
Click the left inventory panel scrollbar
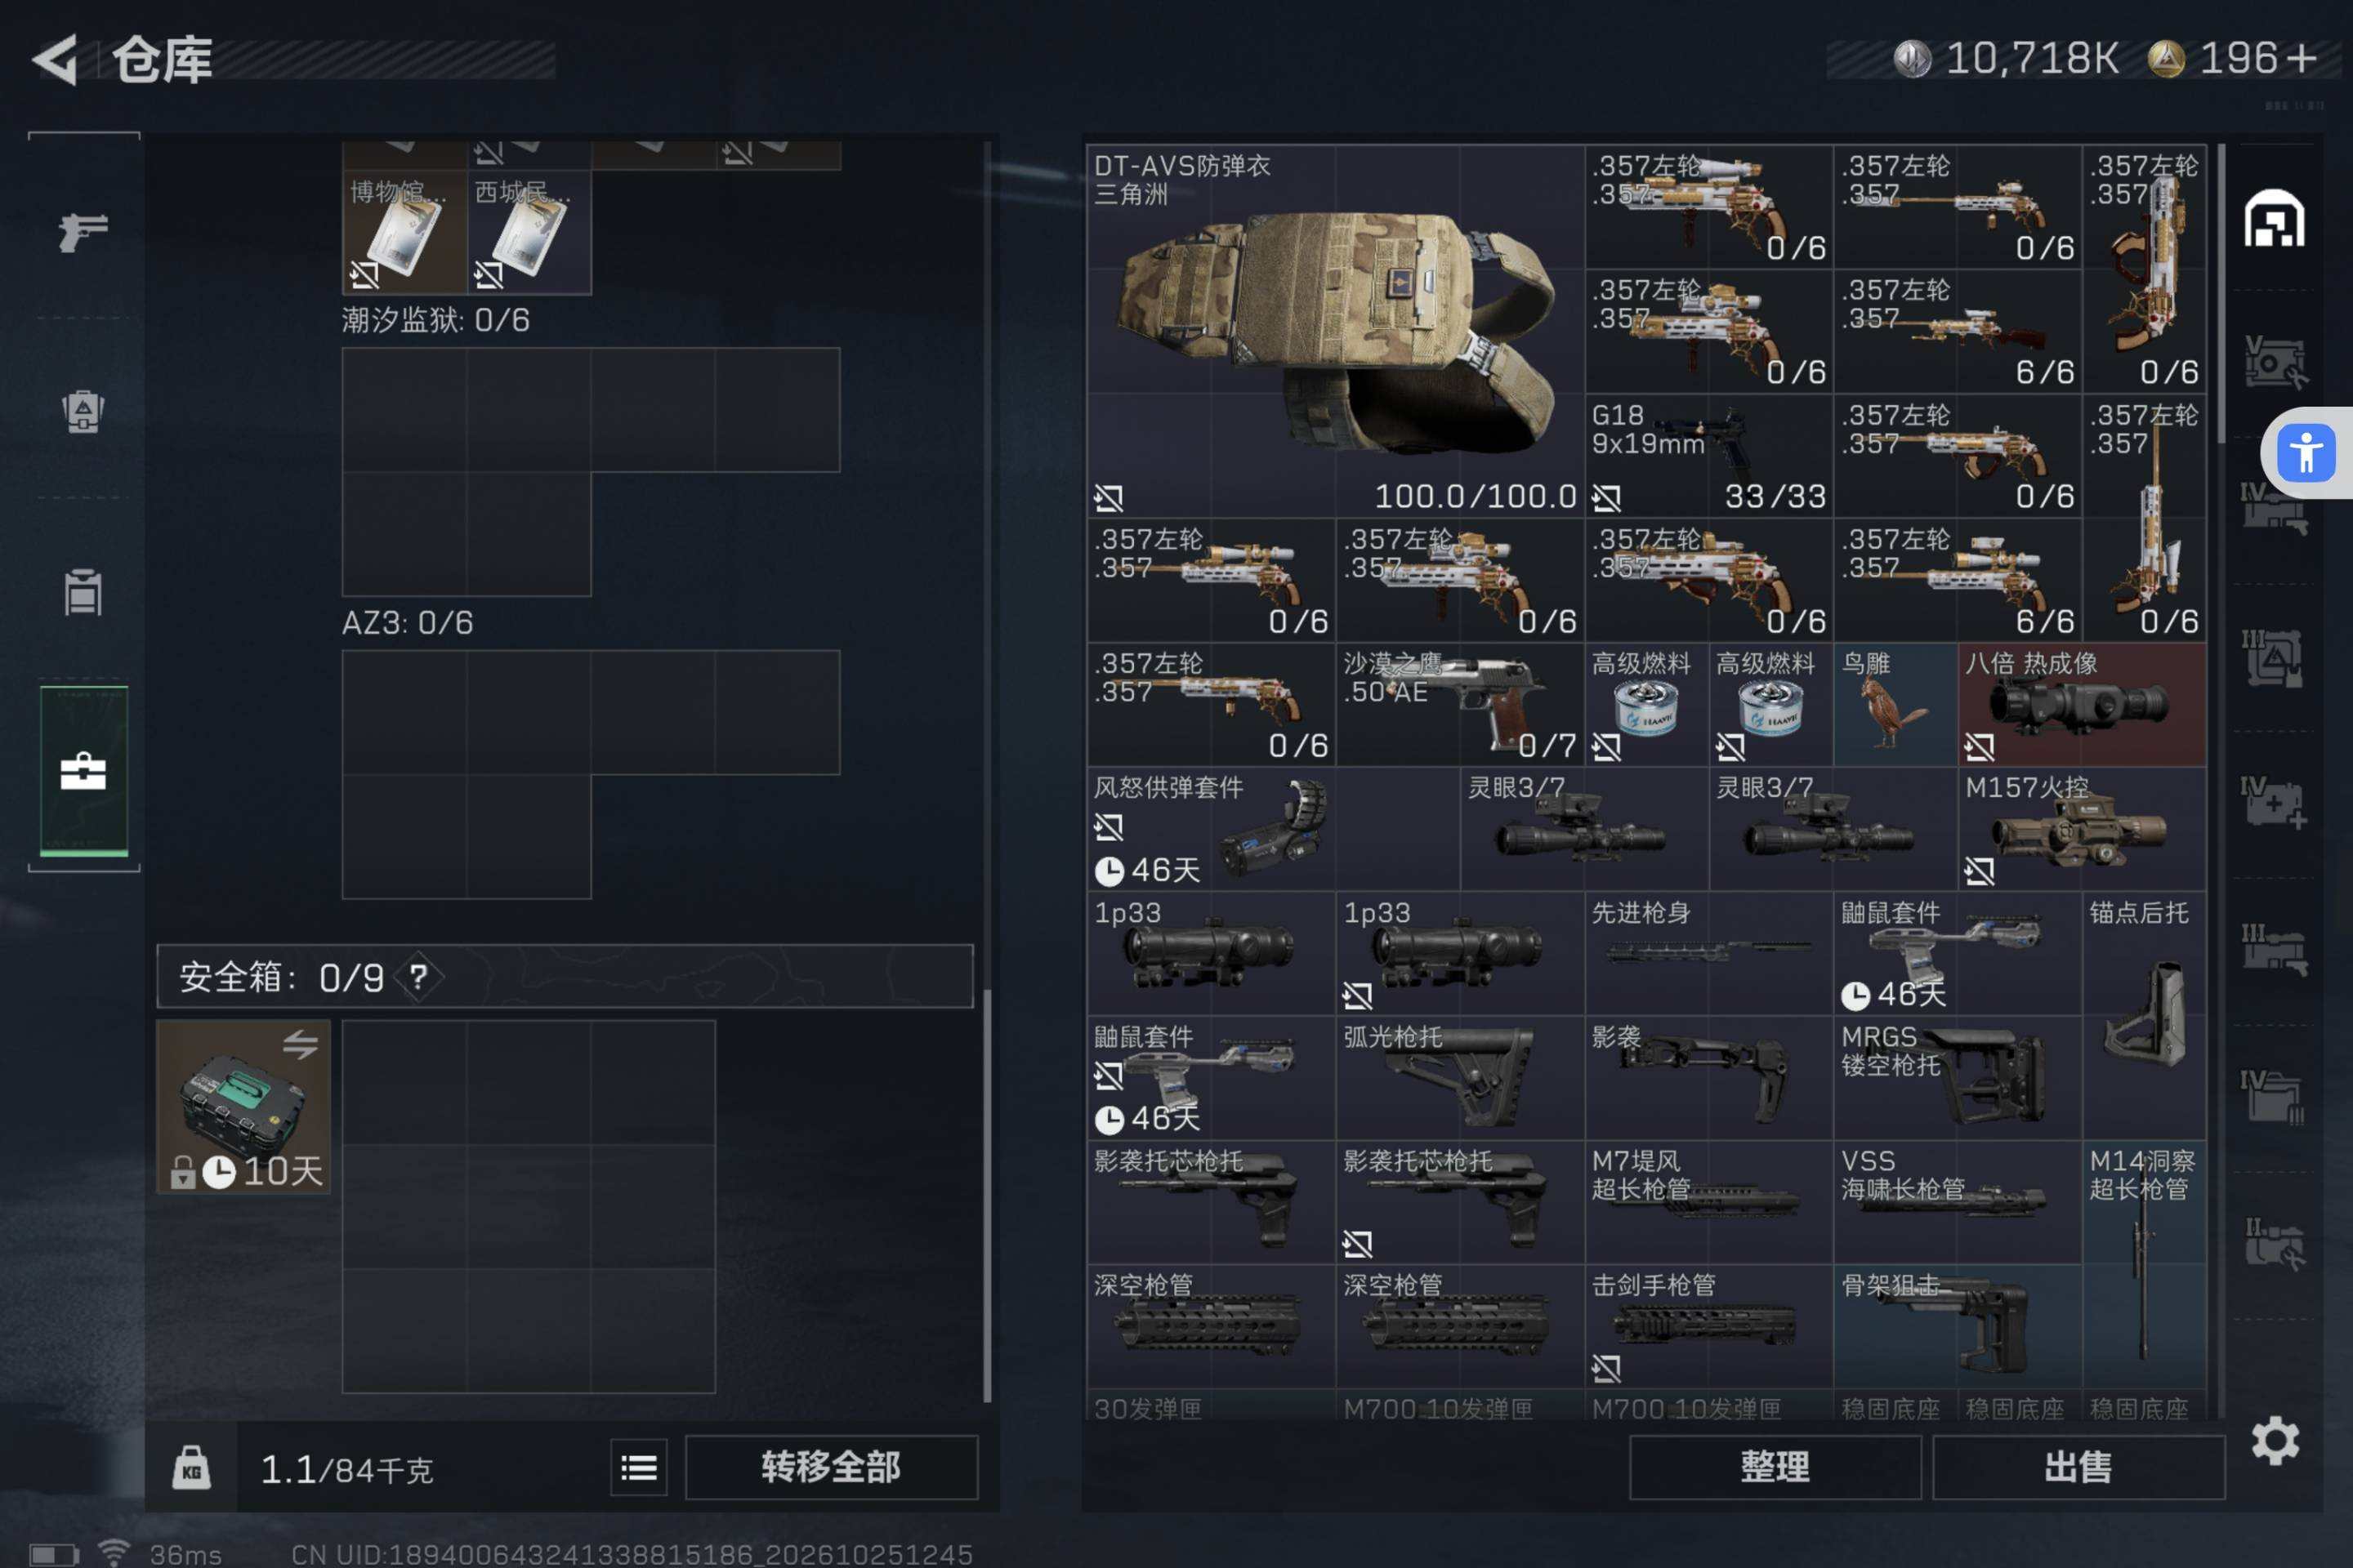click(988, 1195)
